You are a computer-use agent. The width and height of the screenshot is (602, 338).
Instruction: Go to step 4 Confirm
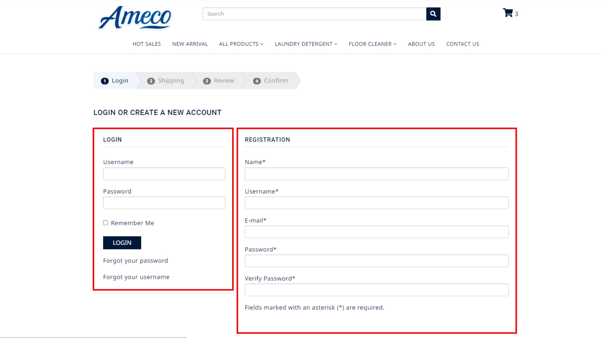pos(270,81)
